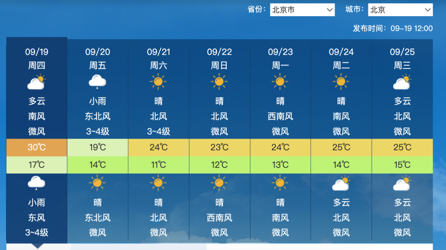Click the 09/25 night 北风 label
Image resolution: width=446 pixels, height=250 pixels.
(x=402, y=218)
